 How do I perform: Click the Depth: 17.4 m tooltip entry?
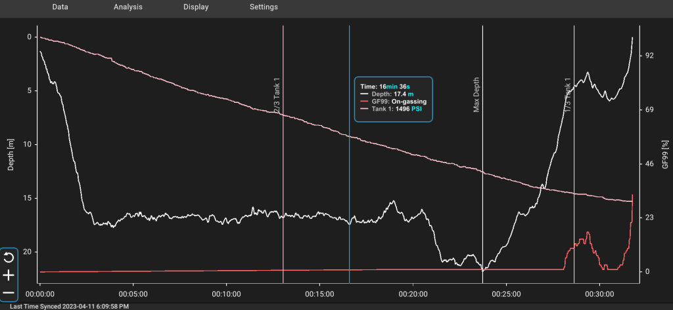[386, 94]
